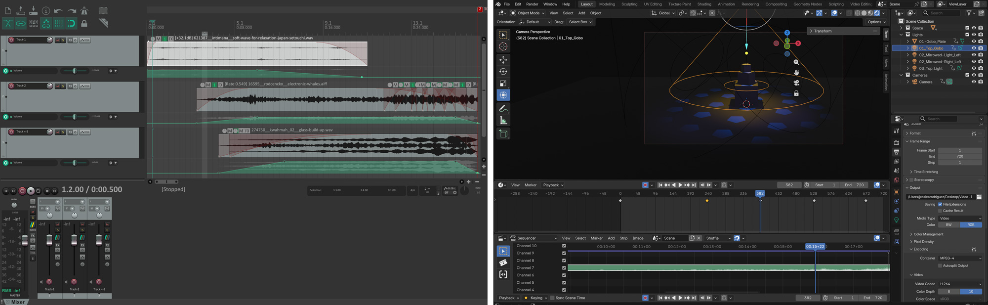Mute Track-1 in the track panel
Viewport: 988px width, 305px height.
pyautogui.click(x=57, y=40)
